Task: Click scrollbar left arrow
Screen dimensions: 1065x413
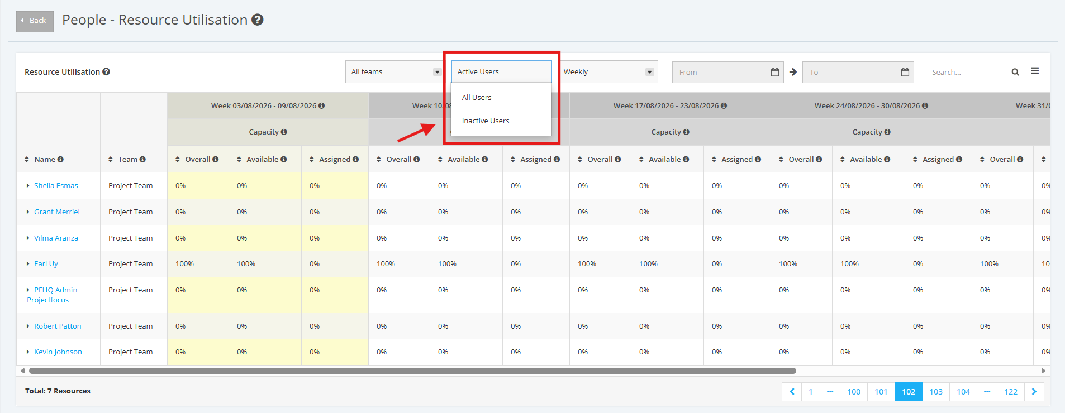Action: tap(22, 371)
